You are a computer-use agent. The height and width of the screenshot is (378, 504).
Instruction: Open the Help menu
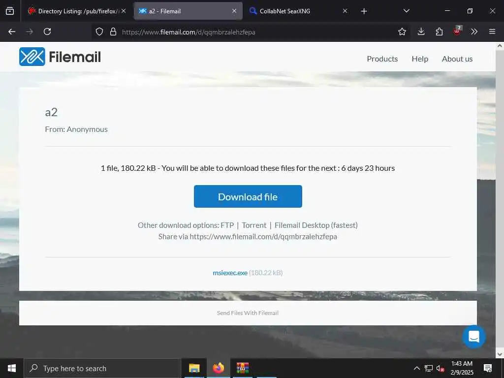(x=420, y=59)
